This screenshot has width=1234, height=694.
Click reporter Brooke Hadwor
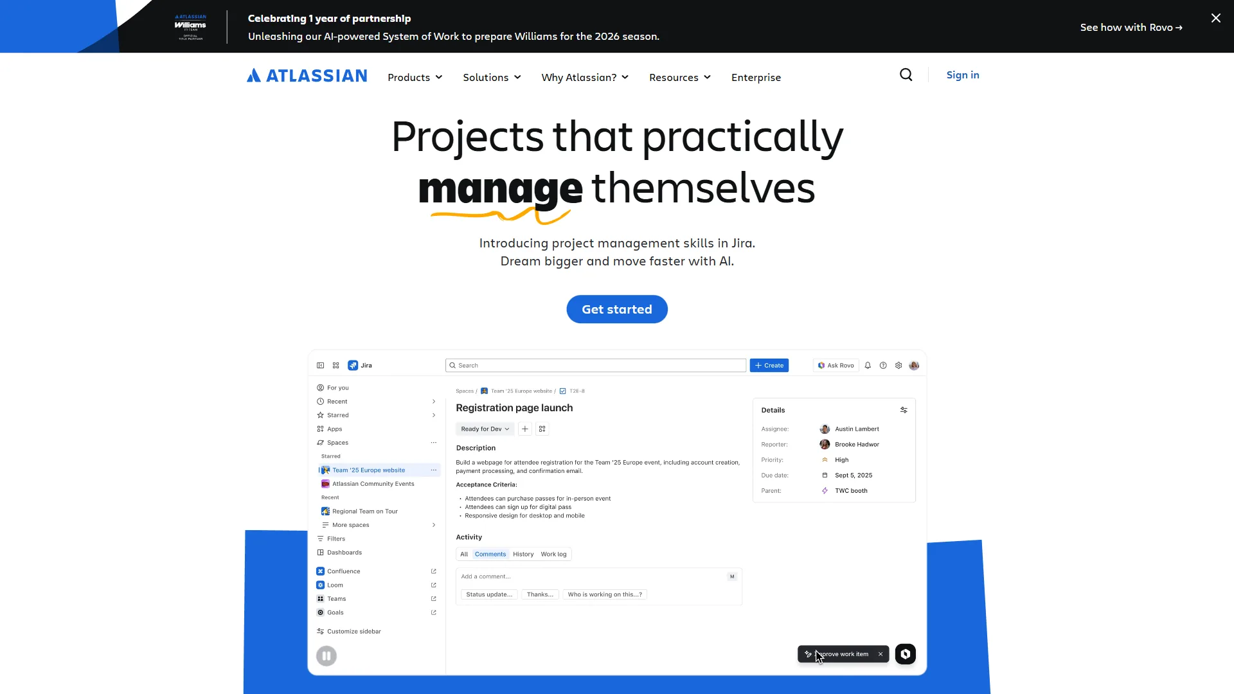click(850, 445)
